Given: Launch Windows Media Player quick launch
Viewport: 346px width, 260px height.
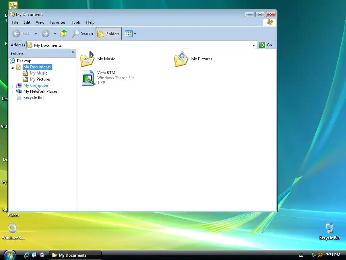Looking at the screenshot, I should (42, 255).
